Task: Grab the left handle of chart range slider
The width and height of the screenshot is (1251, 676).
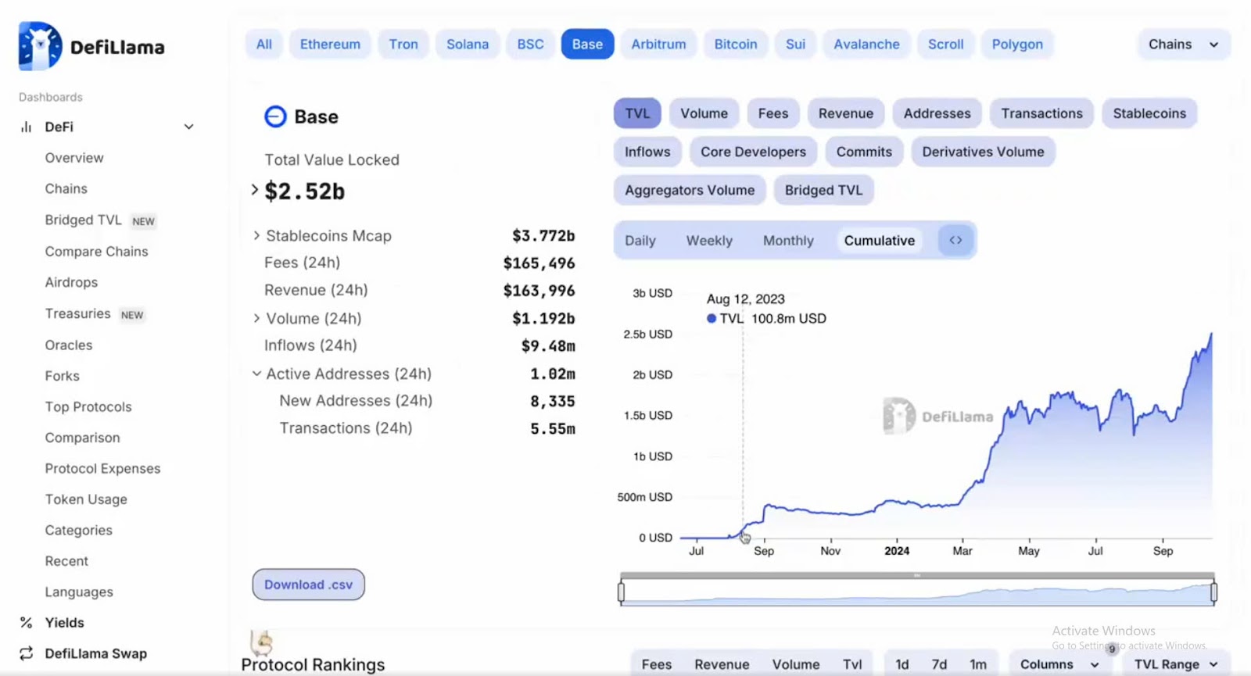Action: pos(622,592)
